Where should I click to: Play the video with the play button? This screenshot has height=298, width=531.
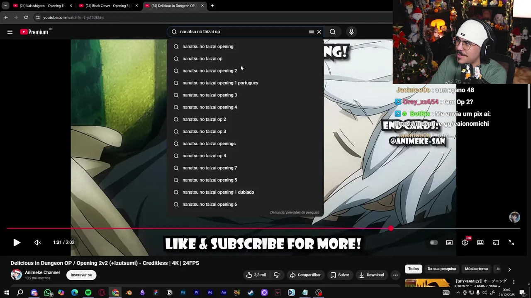coord(17,243)
